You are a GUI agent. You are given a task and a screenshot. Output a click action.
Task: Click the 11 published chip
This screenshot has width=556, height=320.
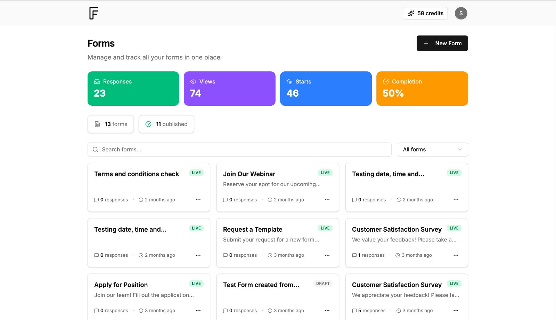click(x=166, y=124)
